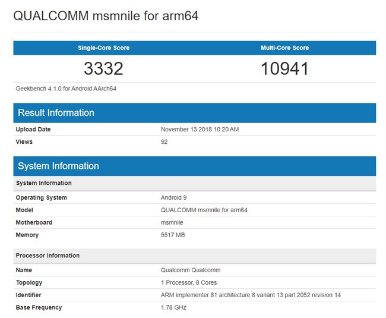Viewport: 386px width, 318px height.
Task: Select the Android 9 value
Action: tap(173, 197)
